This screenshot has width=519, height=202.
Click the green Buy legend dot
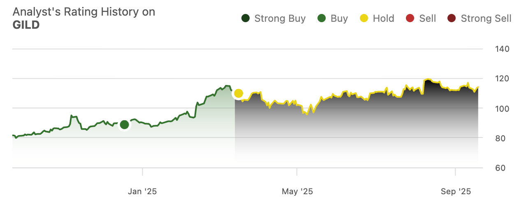click(322, 18)
